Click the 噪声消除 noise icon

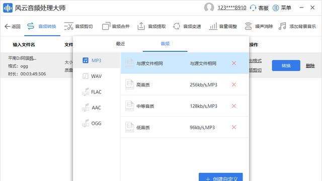pyautogui.click(x=248, y=26)
